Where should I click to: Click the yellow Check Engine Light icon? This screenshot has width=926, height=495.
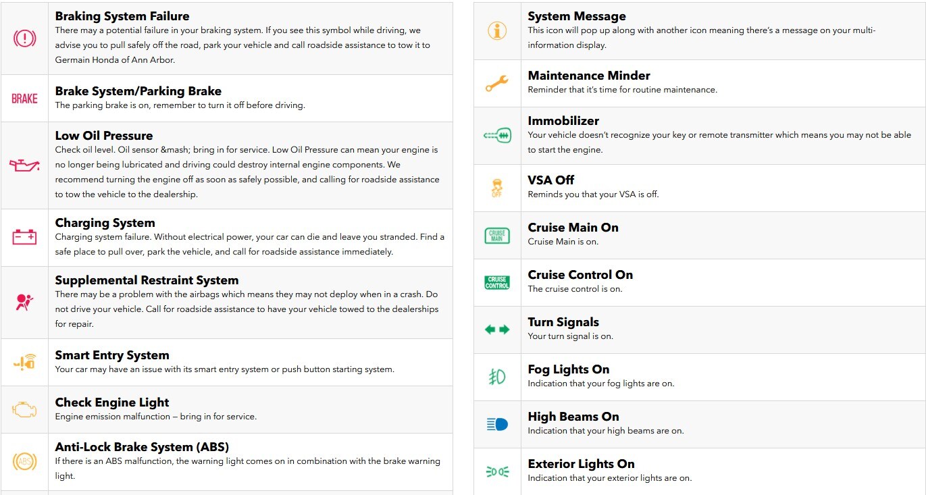24,409
